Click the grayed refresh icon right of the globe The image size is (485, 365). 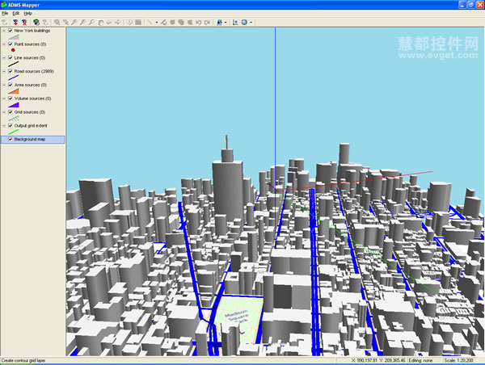click(x=45, y=23)
